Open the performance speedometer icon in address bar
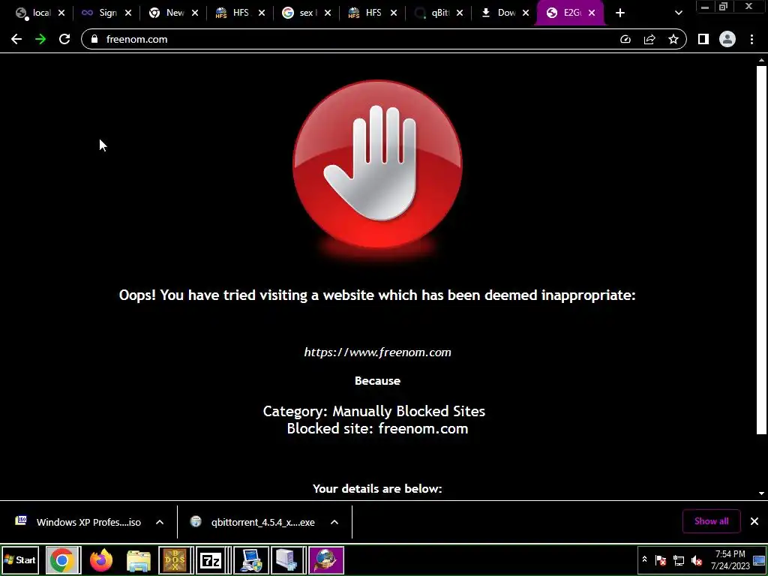Viewport: 768px width, 576px height. (625, 39)
